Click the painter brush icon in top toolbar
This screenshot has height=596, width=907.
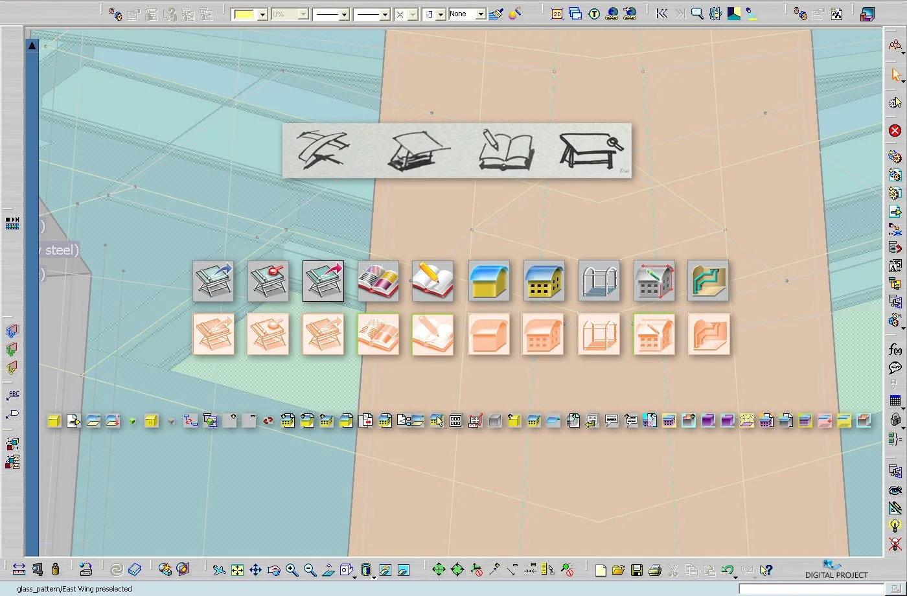click(496, 14)
